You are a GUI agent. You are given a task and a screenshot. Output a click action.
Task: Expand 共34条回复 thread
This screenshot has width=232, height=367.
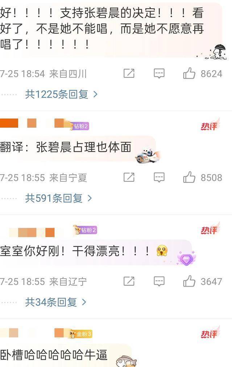(x=56, y=302)
